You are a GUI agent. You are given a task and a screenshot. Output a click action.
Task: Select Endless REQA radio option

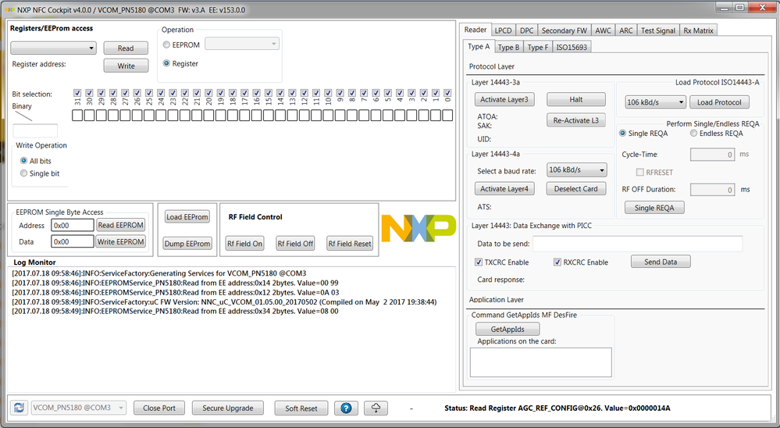point(693,134)
